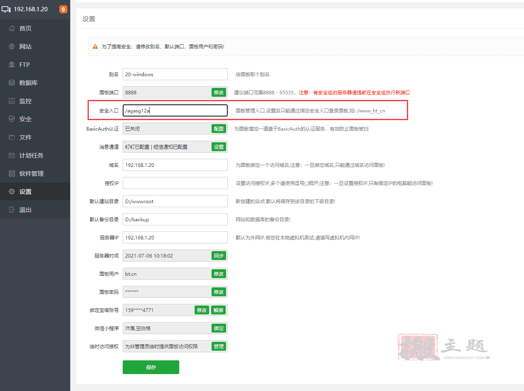Click 管理 button for 临时访问授权
Viewport: 524px width, 391px height.
219,346
